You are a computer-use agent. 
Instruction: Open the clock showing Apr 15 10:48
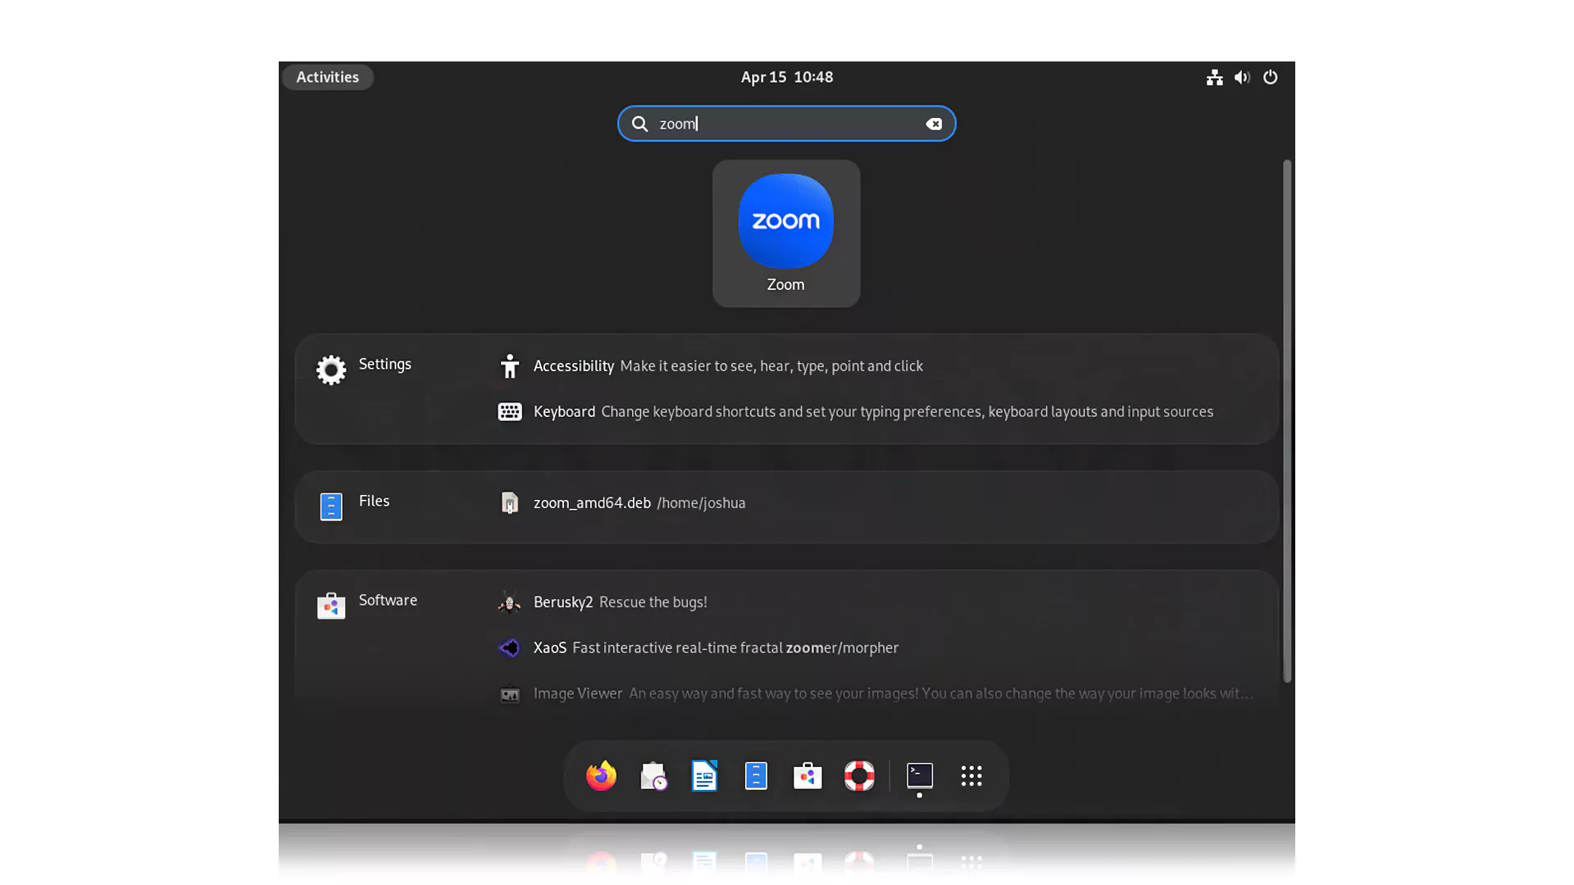click(786, 77)
